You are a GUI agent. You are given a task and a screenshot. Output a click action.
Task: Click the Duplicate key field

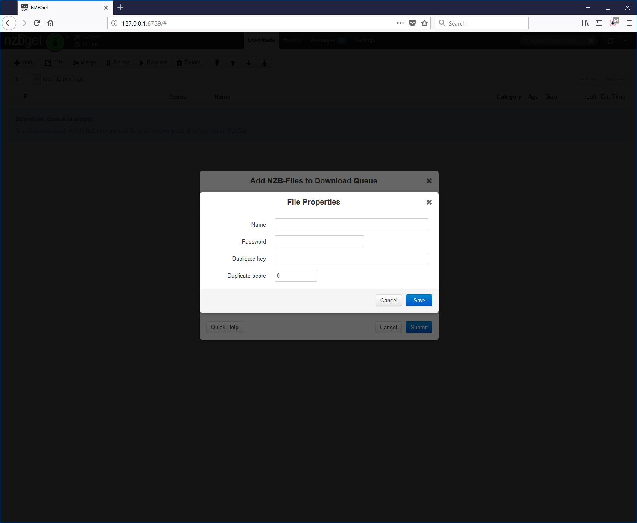tap(351, 259)
